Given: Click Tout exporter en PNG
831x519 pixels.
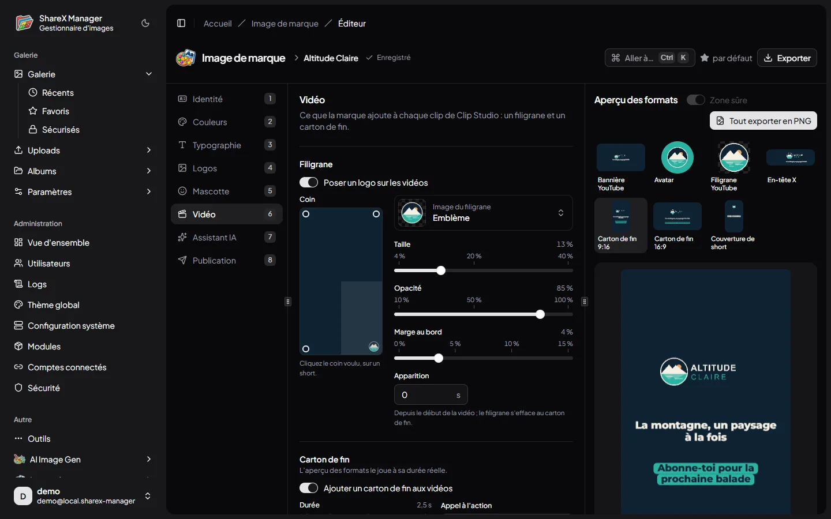Looking at the screenshot, I should coord(763,121).
